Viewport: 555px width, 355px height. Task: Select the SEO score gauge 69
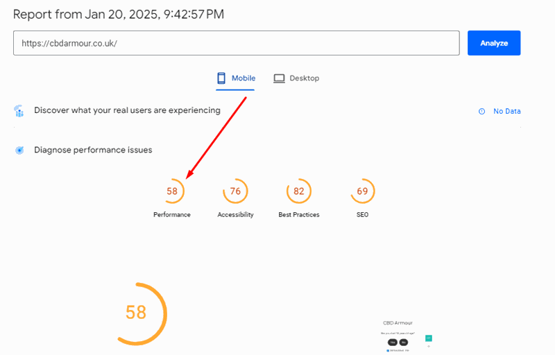pyautogui.click(x=362, y=191)
